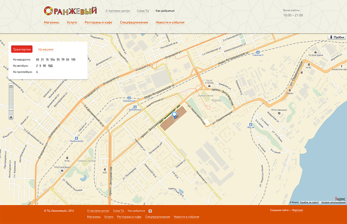Image resolution: width=347 pixels, height=224 pixels.
Task: Select the Транспортом tab
Action: [22, 49]
